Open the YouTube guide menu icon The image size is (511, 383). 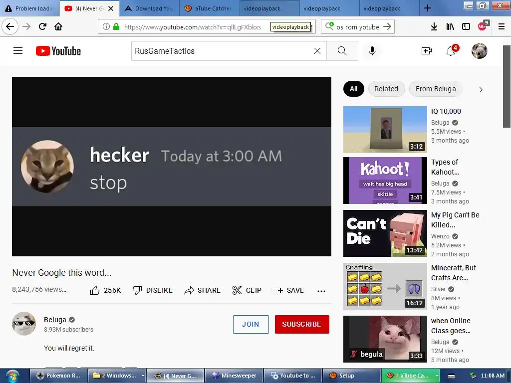point(18,51)
